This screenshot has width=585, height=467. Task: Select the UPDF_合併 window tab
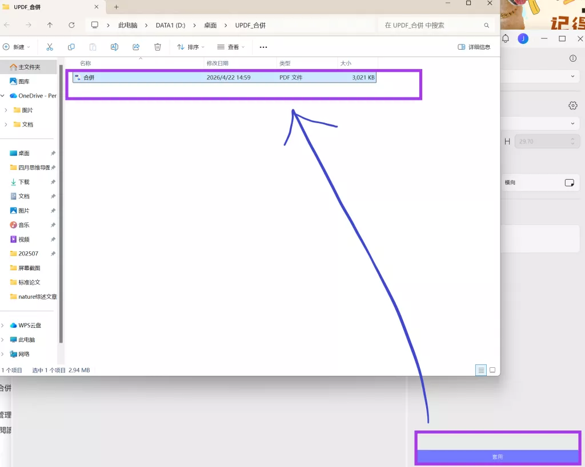pos(52,7)
